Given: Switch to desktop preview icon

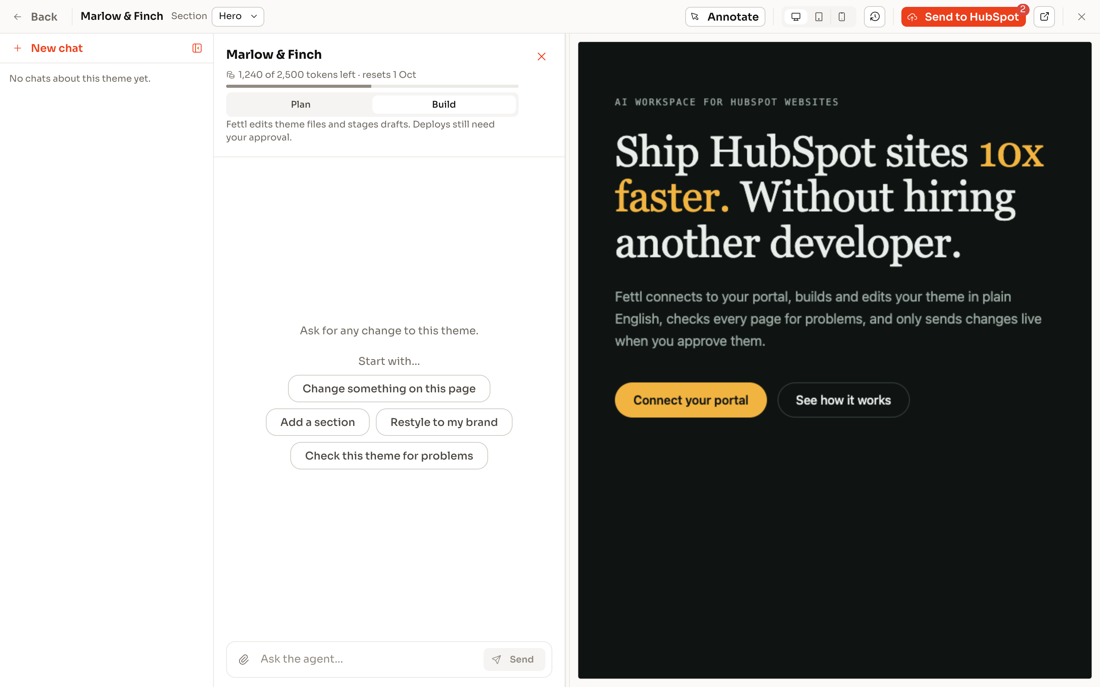Looking at the screenshot, I should point(796,17).
